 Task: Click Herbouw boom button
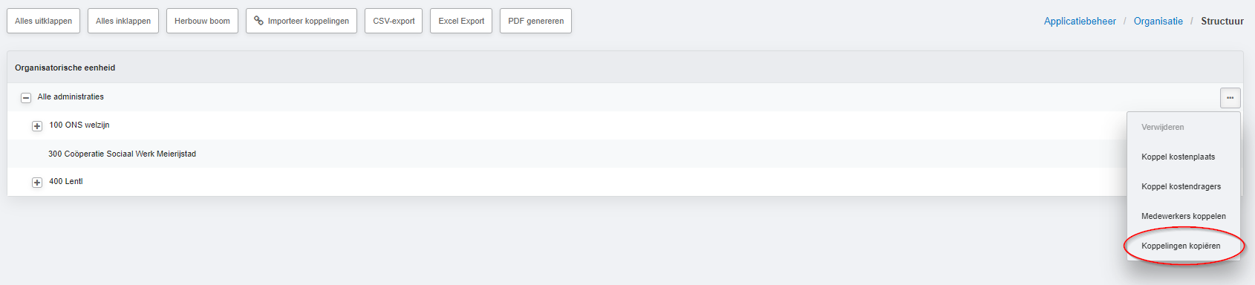[x=202, y=21]
